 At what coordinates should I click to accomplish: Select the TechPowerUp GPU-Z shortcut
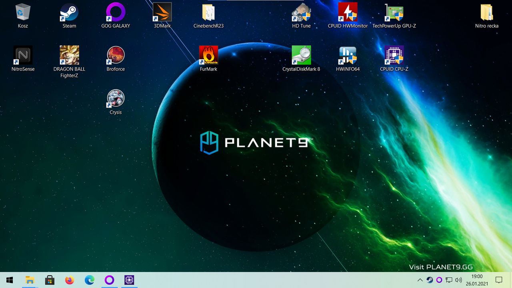coord(394,16)
